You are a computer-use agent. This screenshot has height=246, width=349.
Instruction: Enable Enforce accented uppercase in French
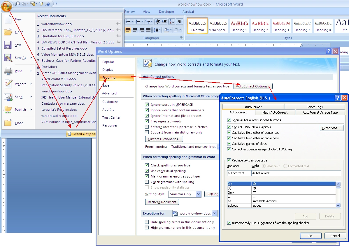coord(147,127)
